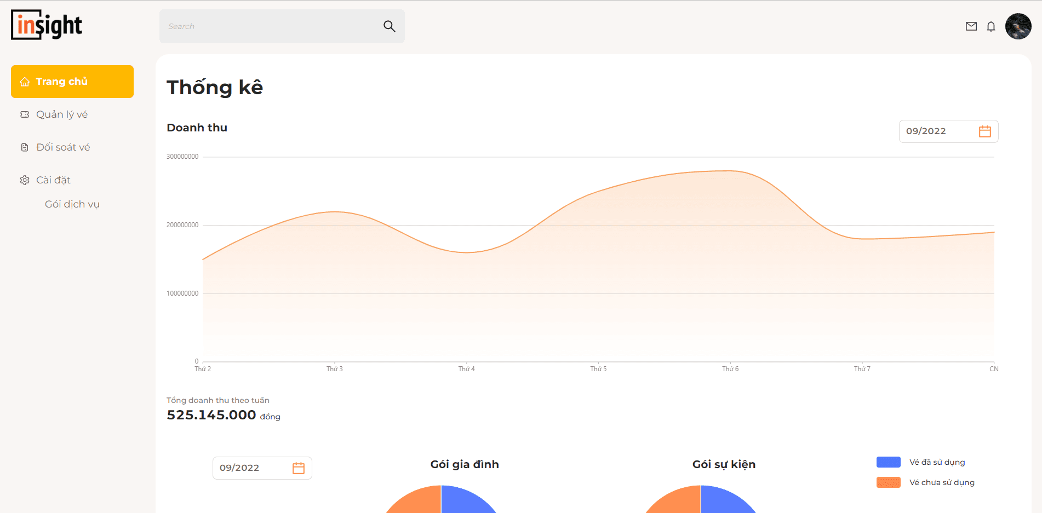Click the Gói sự kiện pie chart
The width and height of the screenshot is (1042, 513).
click(701, 499)
